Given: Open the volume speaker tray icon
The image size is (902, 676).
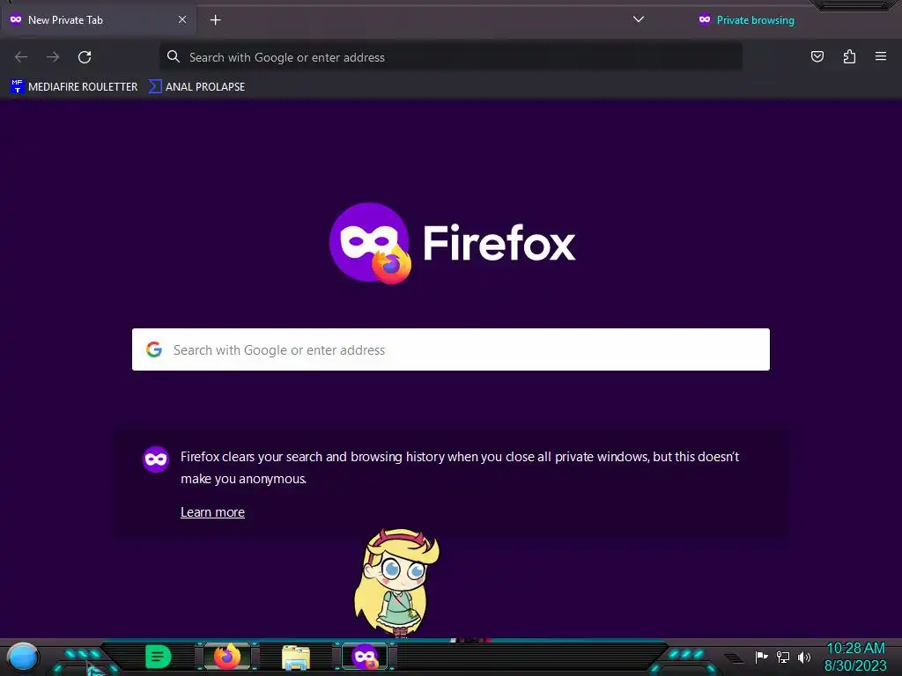Looking at the screenshot, I should tap(804, 657).
